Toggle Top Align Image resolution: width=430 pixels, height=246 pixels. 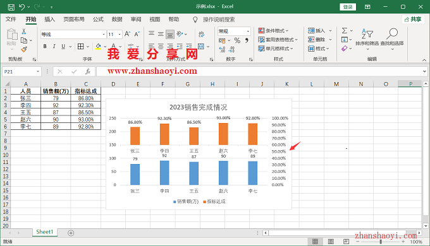[151, 33]
